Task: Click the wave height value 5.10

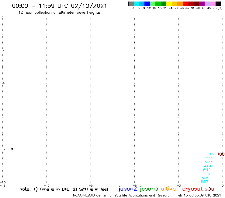Action: (210, 154)
